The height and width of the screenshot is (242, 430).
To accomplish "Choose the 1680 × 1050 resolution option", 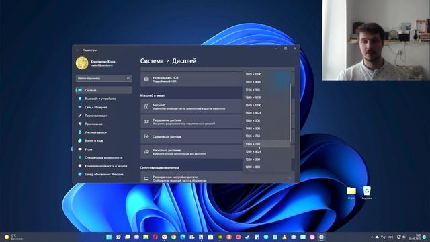I will (x=266, y=97).
